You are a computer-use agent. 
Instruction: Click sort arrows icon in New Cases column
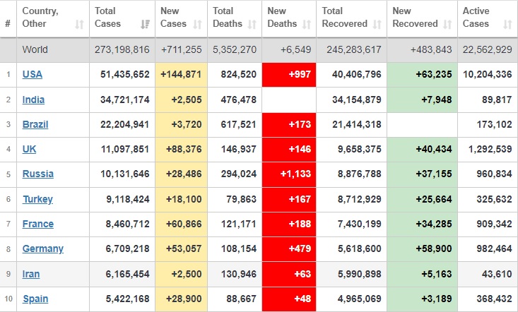pyautogui.click(x=199, y=24)
